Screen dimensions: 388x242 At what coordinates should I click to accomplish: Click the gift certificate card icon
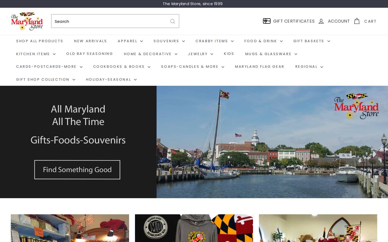pos(267,21)
